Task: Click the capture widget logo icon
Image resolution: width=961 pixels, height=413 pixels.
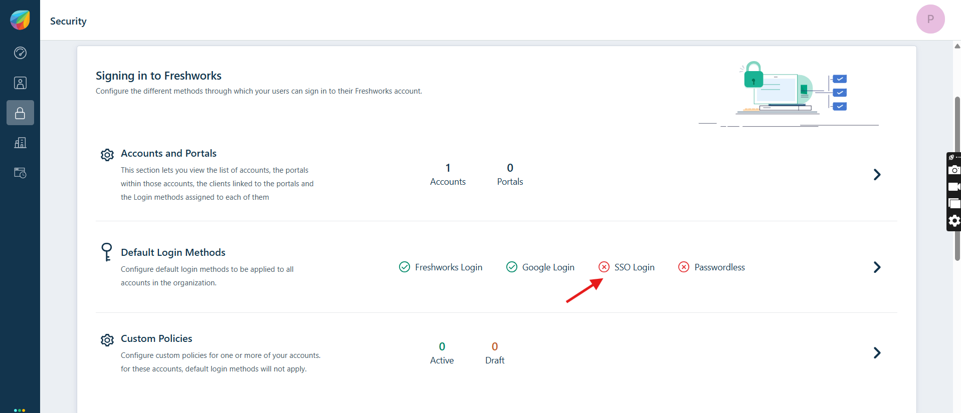Action: click(x=951, y=157)
